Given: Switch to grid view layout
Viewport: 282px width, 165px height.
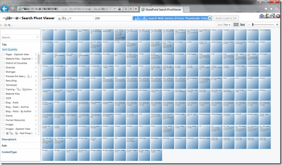Looking at the screenshot, I should pyautogui.click(x=236, y=24).
